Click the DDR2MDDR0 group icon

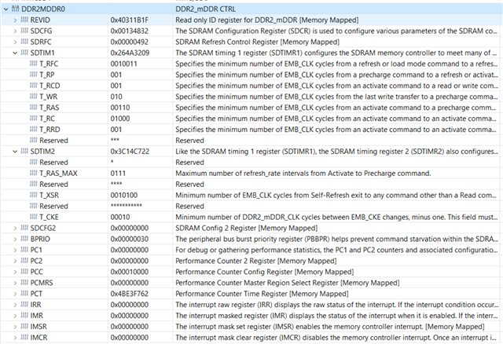[16, 9]
